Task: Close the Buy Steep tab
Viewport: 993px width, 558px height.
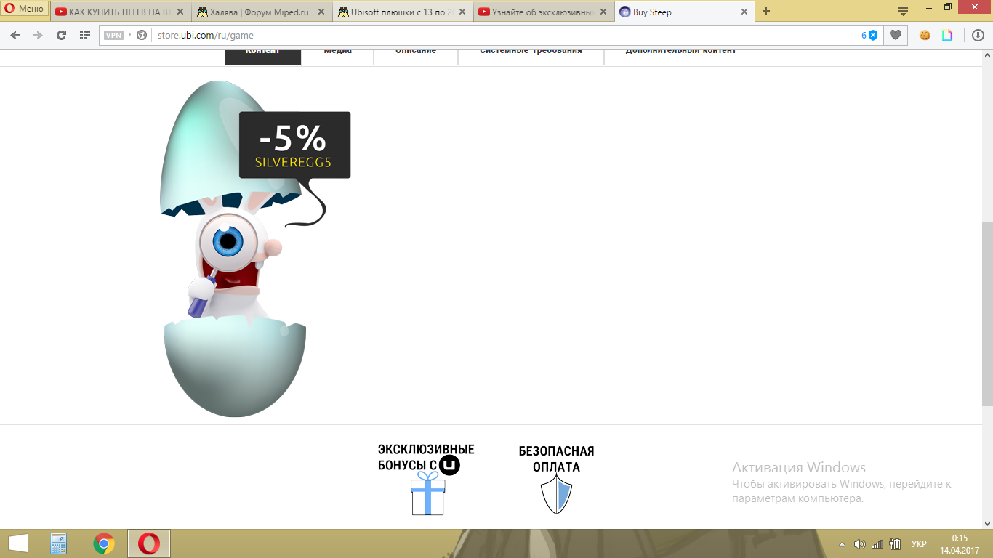Action: [744, 12]
